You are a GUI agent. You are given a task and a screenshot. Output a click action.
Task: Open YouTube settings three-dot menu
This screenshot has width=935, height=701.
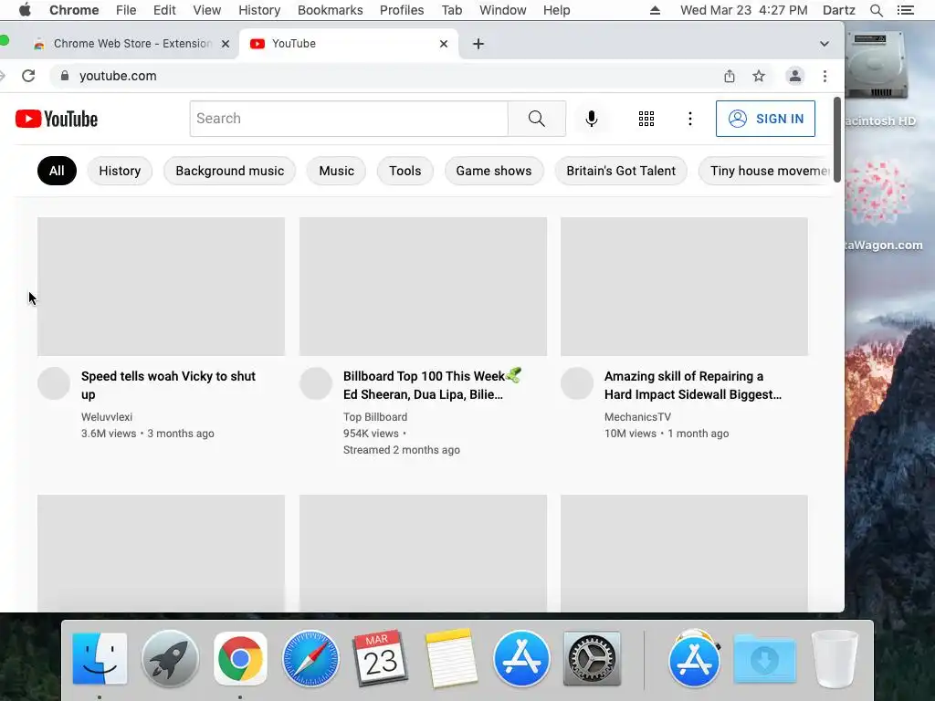pos(690,119)
